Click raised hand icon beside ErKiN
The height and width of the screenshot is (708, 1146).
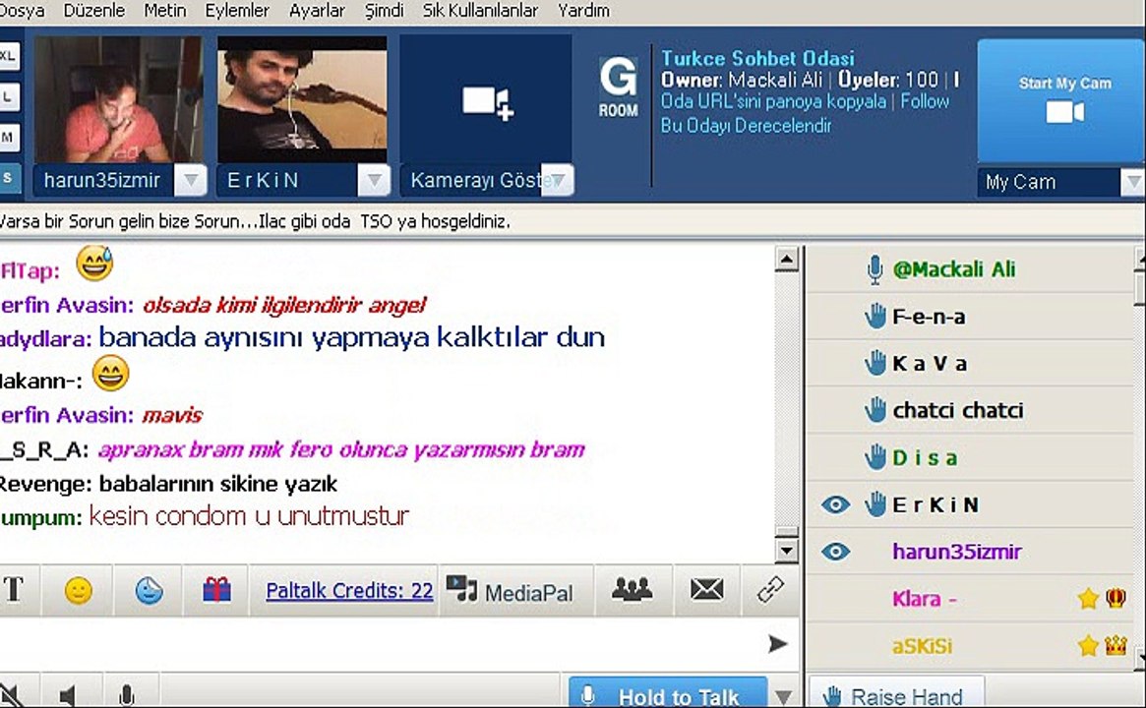(875, 504)
